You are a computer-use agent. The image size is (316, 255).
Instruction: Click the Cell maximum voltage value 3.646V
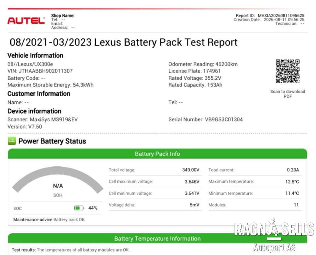[x=192, y=181]
